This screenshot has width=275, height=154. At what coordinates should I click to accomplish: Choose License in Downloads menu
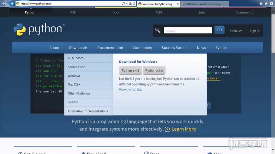click(89, 102)
